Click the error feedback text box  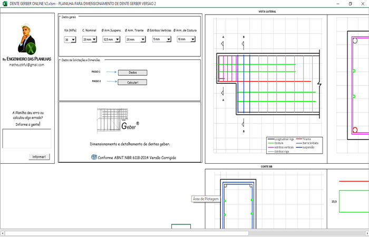[x=26, y=139]
